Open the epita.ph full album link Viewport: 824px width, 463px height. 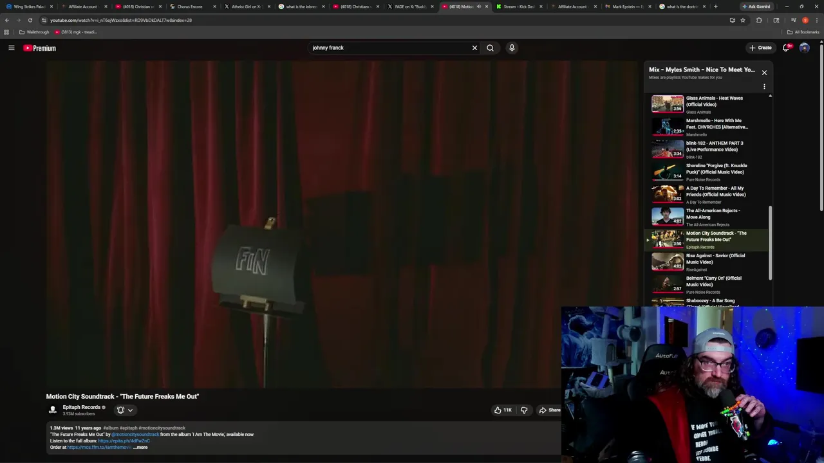pyautogui.click(x=124, y=440)
